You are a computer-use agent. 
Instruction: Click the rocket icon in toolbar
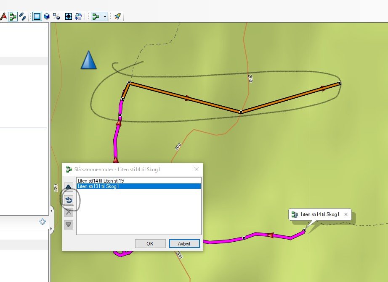pos(117,16)
